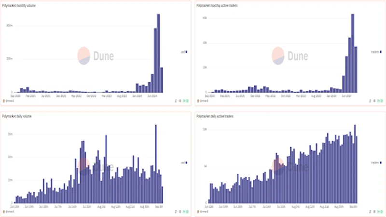Click the 20k axis label in monthly traders
Screen dimensions: 386x217
205,68
